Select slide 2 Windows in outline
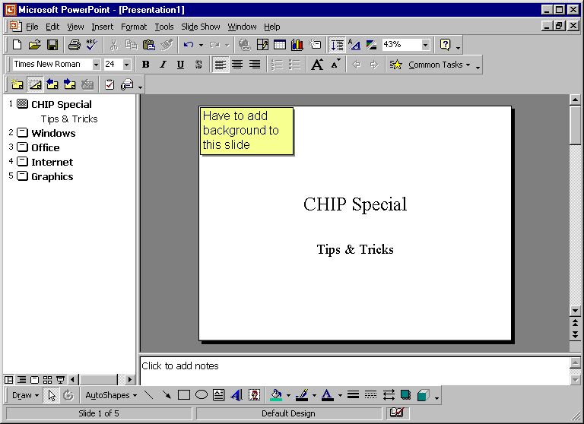Screen dimensions: 584x424 coord(53,133)
